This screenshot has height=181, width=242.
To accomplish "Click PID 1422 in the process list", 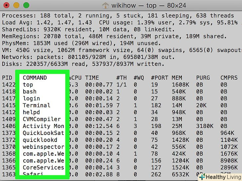I will tap(9, 85).
